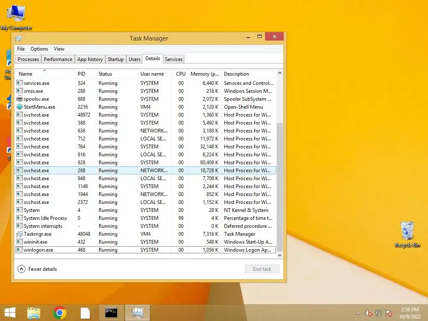The height and width of the screenshot is (321, 428).
Task: Launch Chrome from the taskbar
Action: click(x=59, y=313)
